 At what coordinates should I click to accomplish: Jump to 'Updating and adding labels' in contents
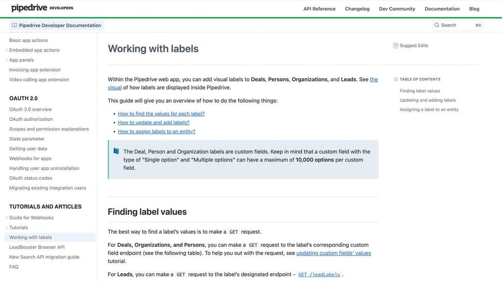pos(427,100)
